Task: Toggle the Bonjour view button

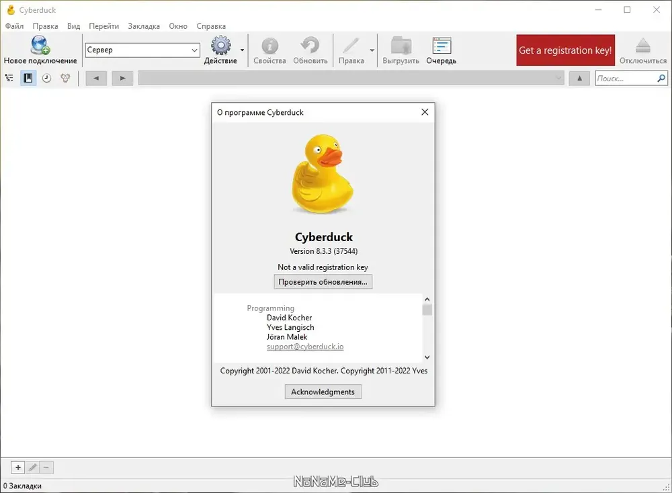Action: (65, 78)
